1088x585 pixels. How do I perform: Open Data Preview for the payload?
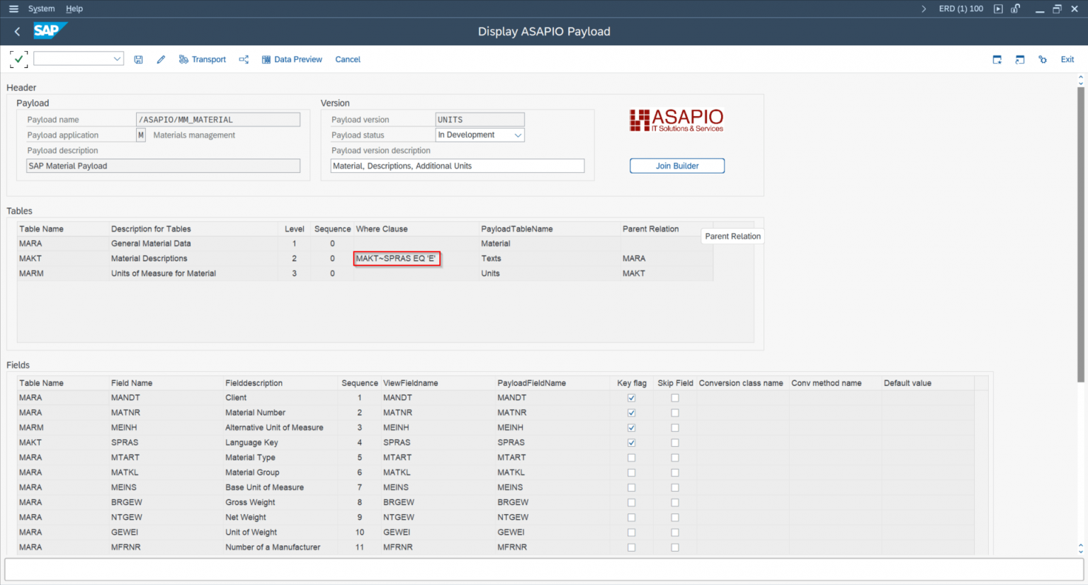coord(292,59)
